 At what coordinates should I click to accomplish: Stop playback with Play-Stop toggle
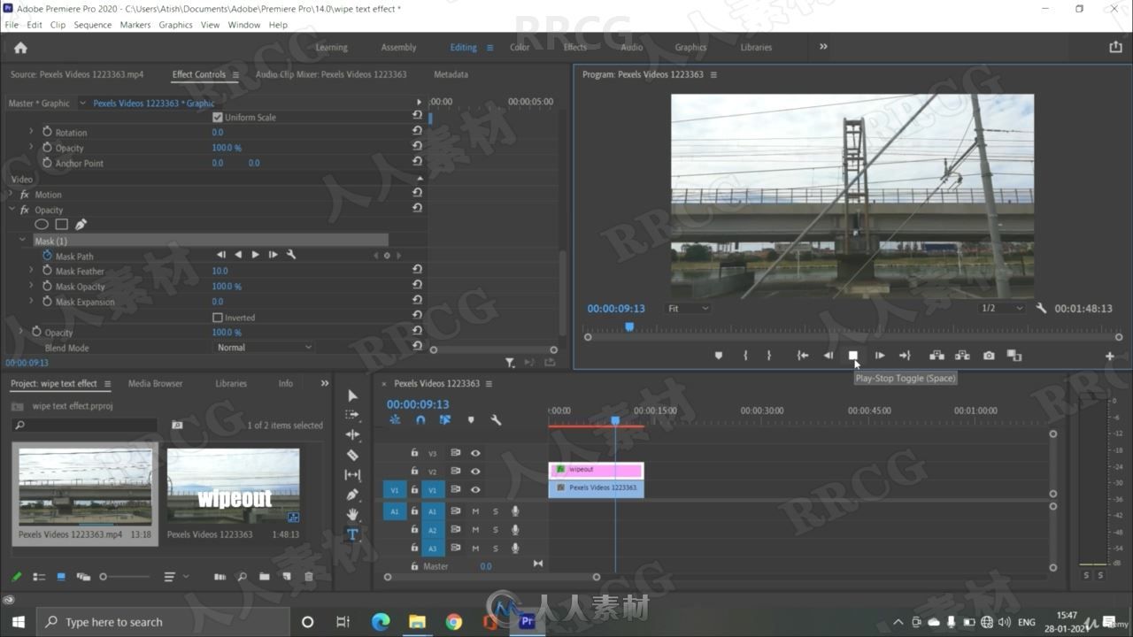853,356
